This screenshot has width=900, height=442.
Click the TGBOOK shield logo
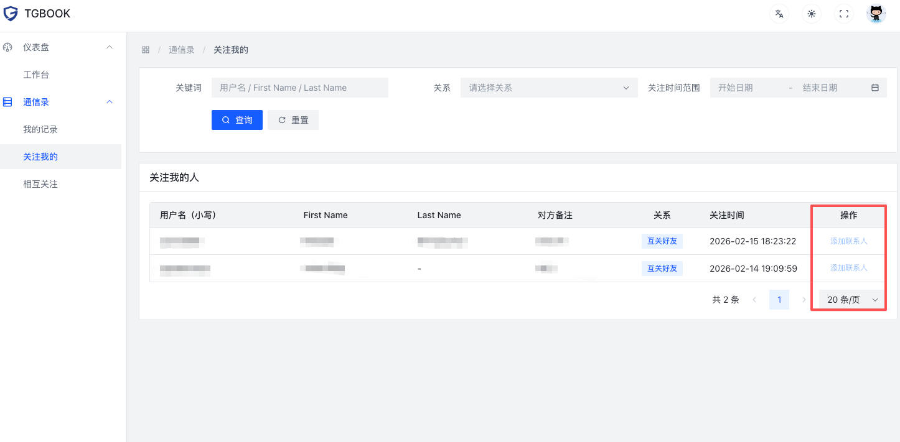coord(11,14)
